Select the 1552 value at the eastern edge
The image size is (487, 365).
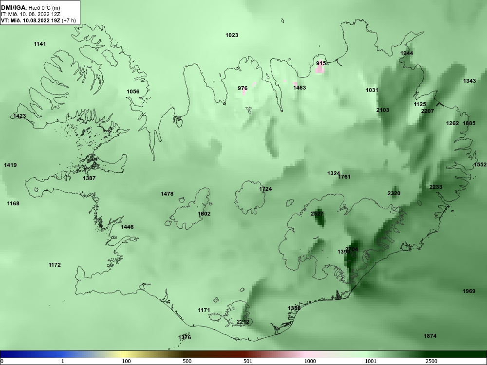480,165
